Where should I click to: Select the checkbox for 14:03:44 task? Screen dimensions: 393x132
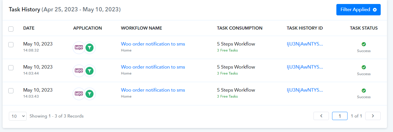click(11, 67)
